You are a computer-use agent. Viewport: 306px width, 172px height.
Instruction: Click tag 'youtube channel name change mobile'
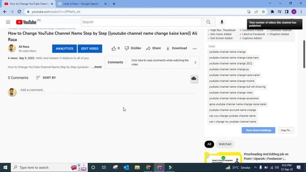pos(231,81)
